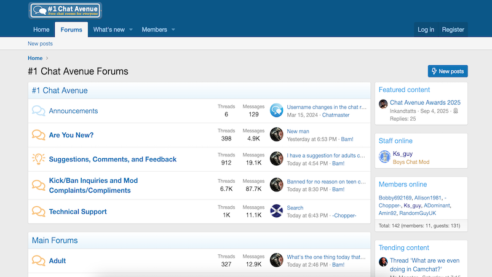Viewport: 492px width, 277px height.
Task: Click member Amin92 in Members online
Action: click(x=387, y=213)
